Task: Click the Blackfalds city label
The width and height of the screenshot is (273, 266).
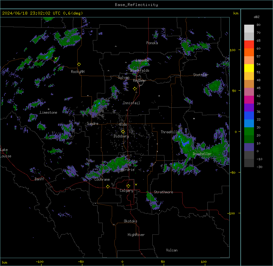Action: coord(140,70)
